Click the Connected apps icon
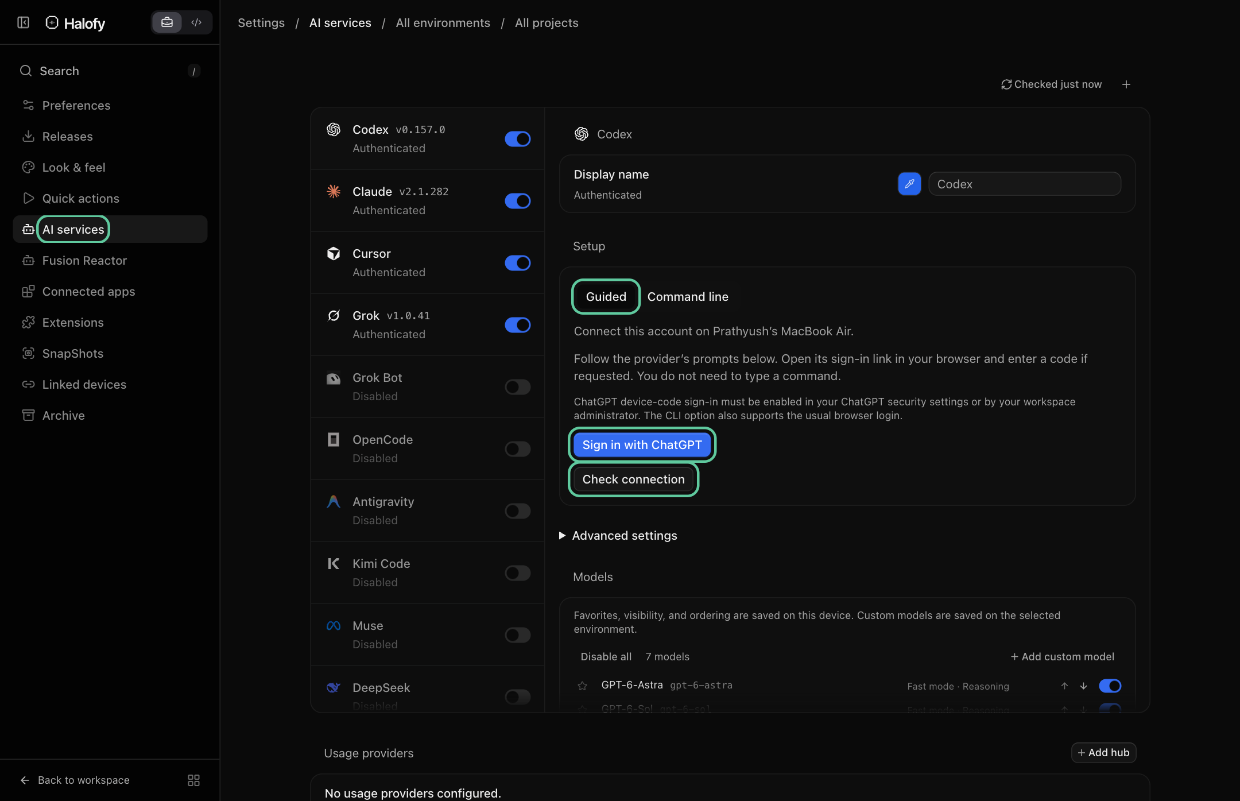Viewport: 1240px width, 801px height. pyautogui.click(x=28, y=291)
